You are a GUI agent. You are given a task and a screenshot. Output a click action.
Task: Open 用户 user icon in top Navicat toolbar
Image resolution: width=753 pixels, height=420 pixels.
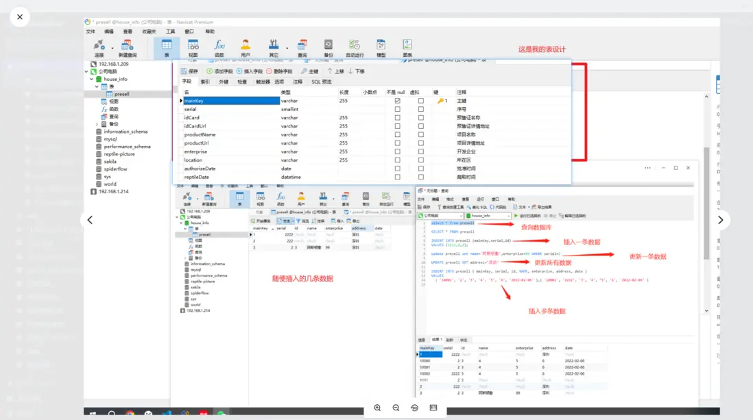tap(246, 48)
